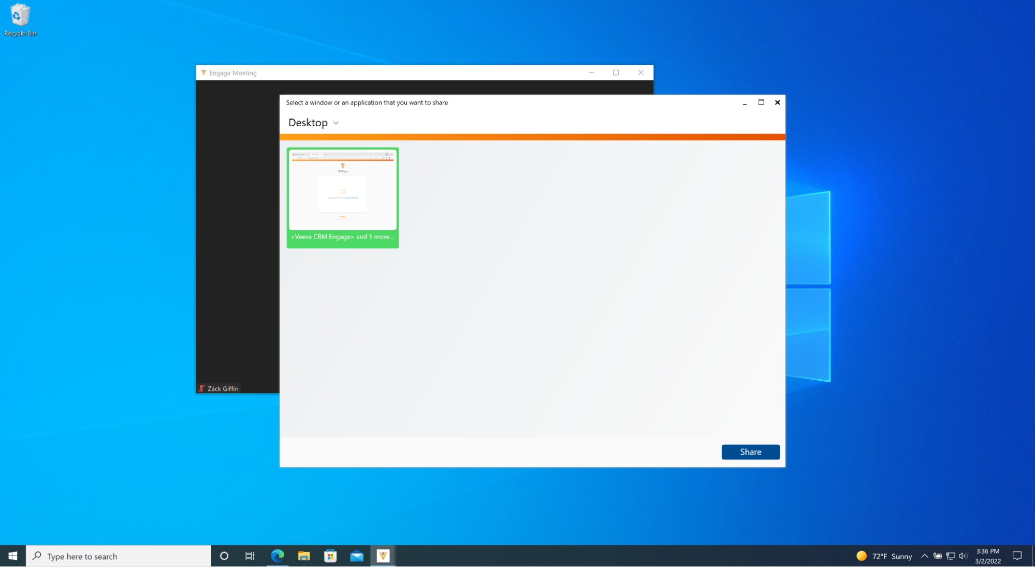Click the Share button
The height and width of the screenshot is (567, 1035).
pos(750,452)
